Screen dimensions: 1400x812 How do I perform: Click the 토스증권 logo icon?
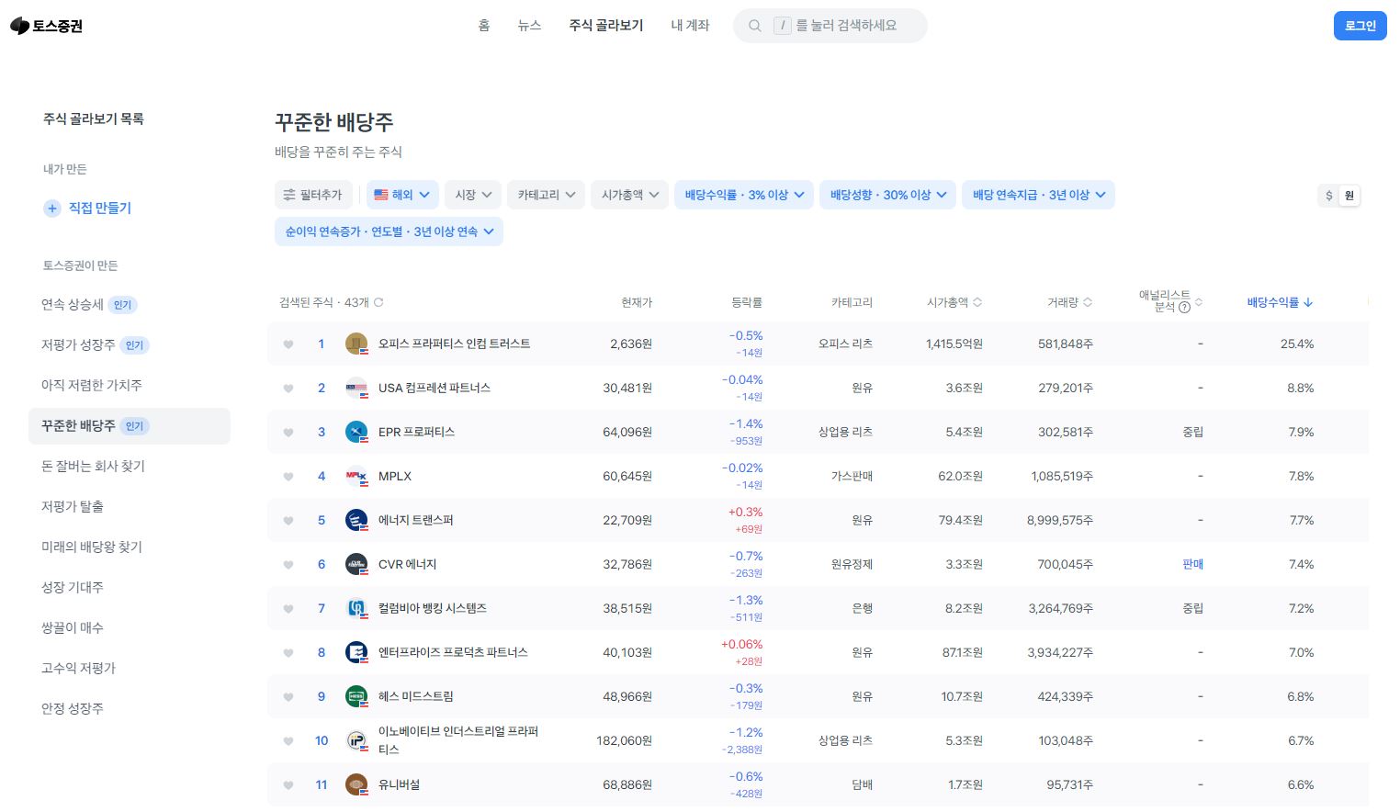click(19, 26)
